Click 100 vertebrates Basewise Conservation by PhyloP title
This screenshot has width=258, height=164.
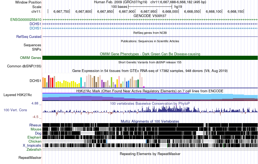pos(150,103)
